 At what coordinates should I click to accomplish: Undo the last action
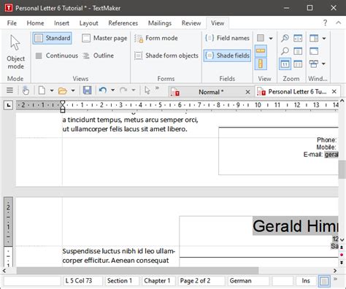click(x=103, y=90)
